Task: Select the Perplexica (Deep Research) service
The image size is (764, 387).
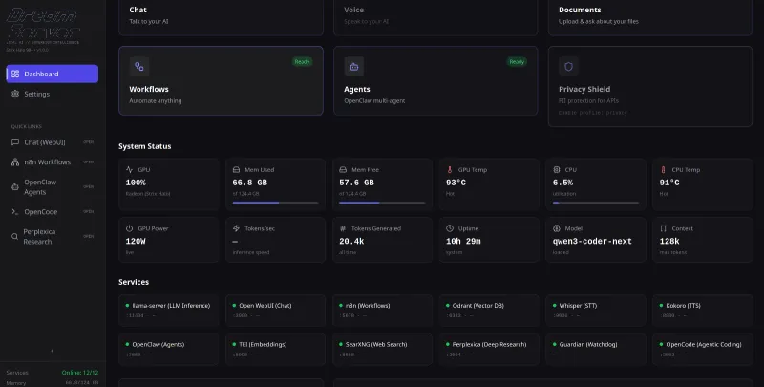Action: click(489, 349)
